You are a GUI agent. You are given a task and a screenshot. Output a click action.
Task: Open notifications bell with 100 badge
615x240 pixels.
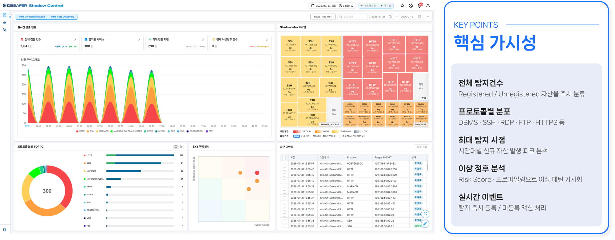pos(419,6)
